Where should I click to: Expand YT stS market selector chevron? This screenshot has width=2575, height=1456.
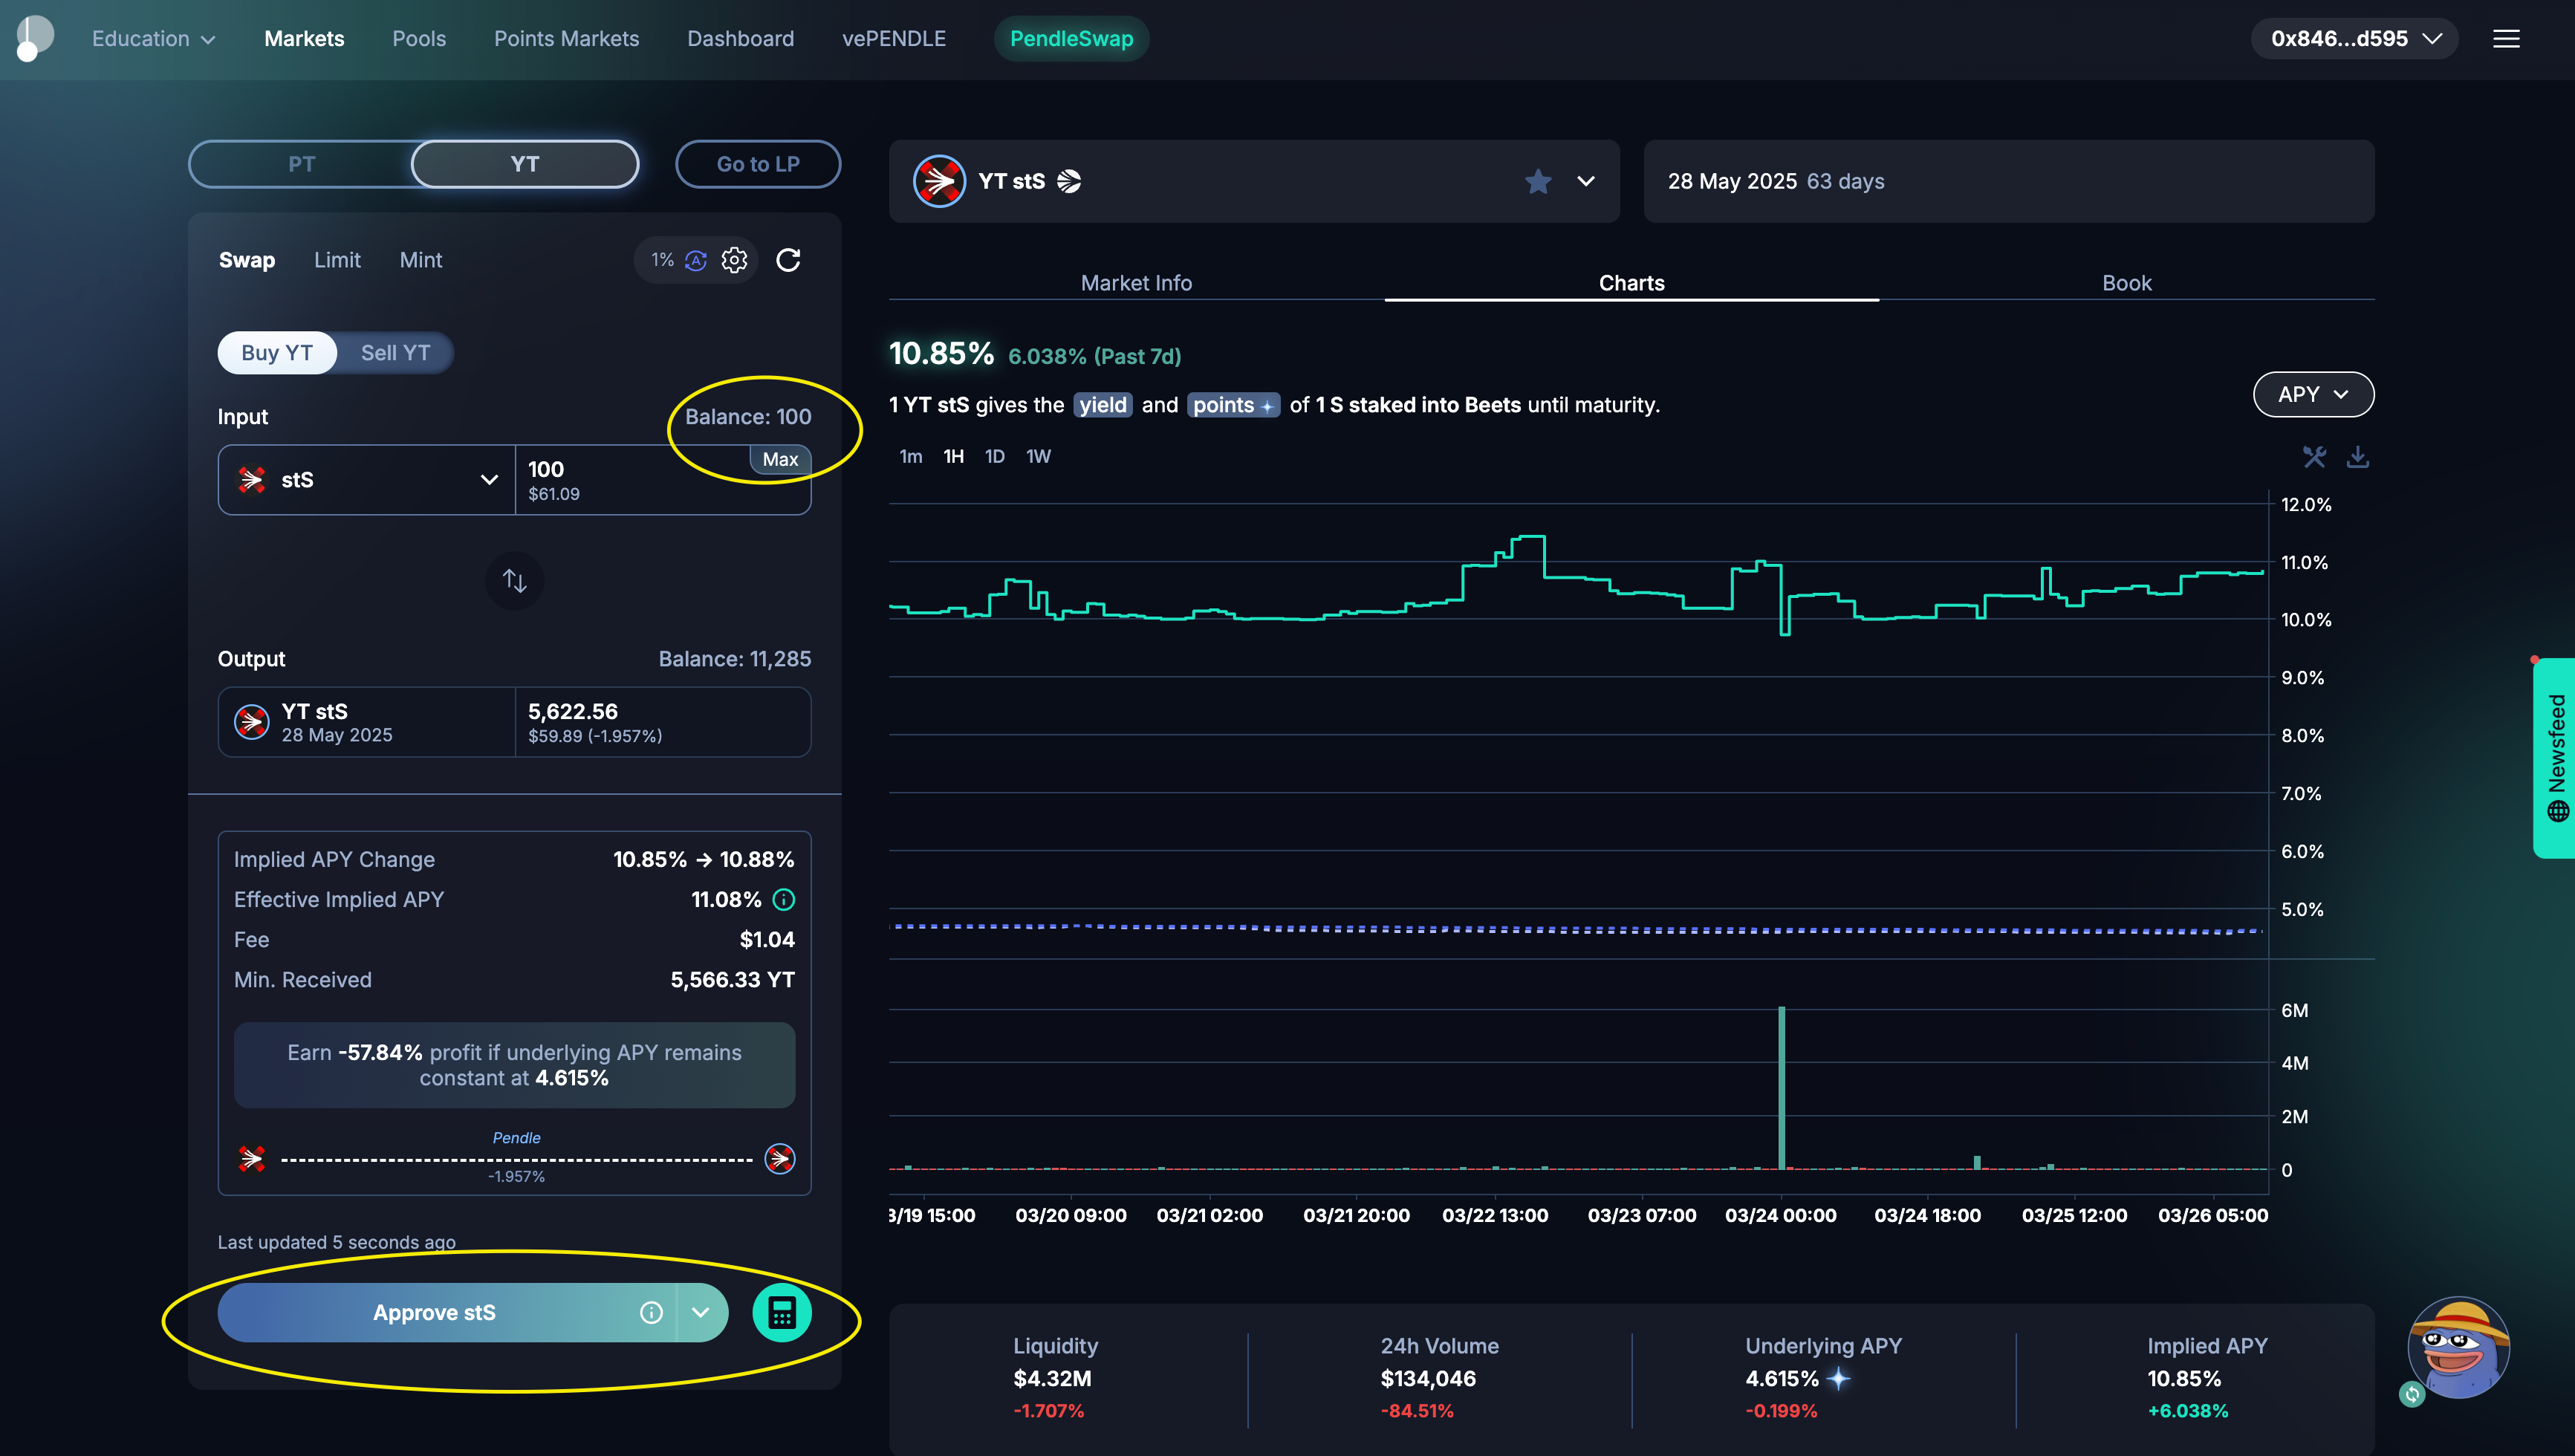[x=1586, y=181]
